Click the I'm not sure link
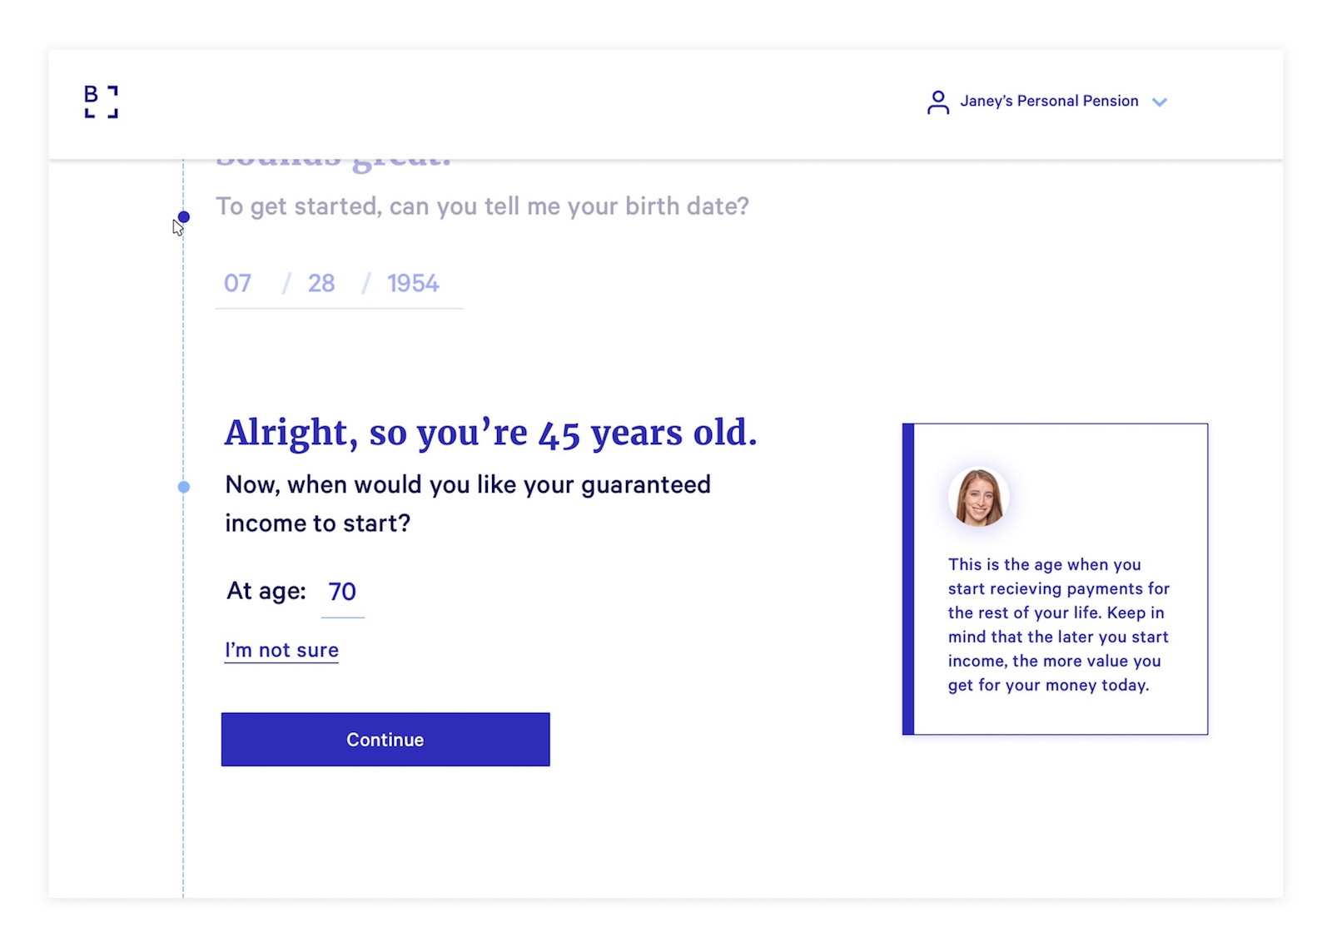1332x947 pixels. [281, 650]
